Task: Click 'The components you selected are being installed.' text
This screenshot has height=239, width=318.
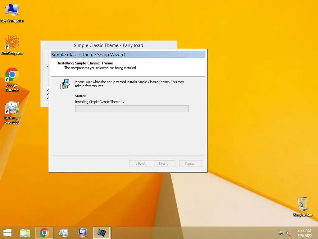Action: (x=101, y=68)
